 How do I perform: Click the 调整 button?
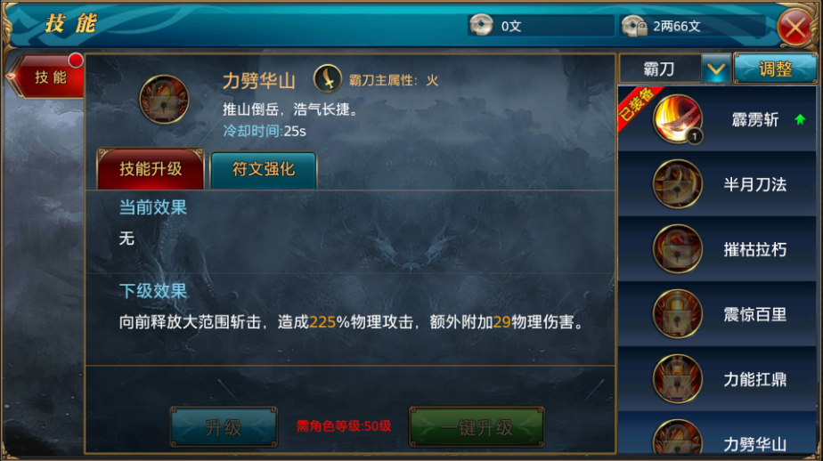pos(775,69)
